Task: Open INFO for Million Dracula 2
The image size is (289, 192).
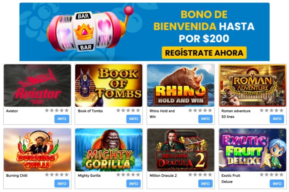Action: click(205, 184)
